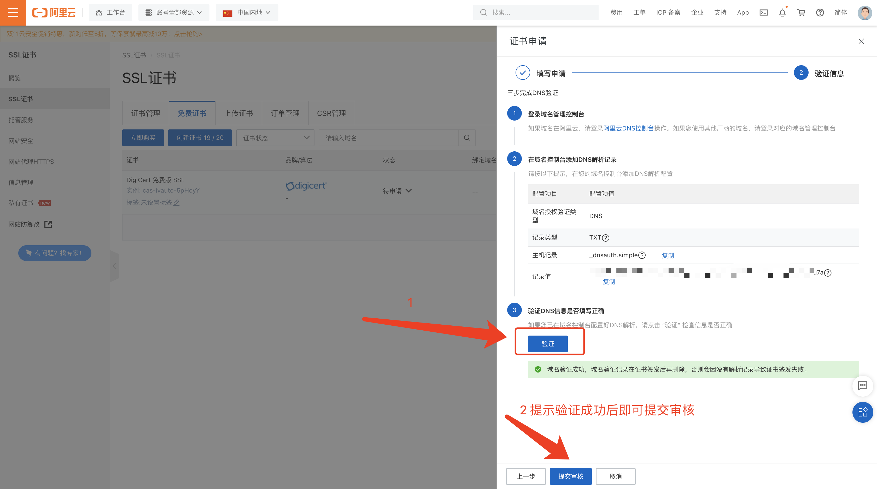Switch to the 上传证书 tab
This screenshot has width=877, height=489.
(238, 113)
